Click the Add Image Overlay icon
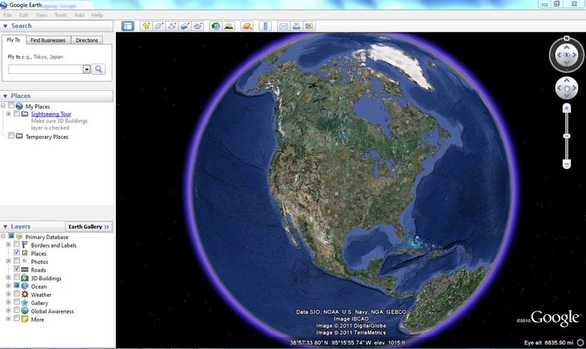The image size is (586, 349). 185,26
